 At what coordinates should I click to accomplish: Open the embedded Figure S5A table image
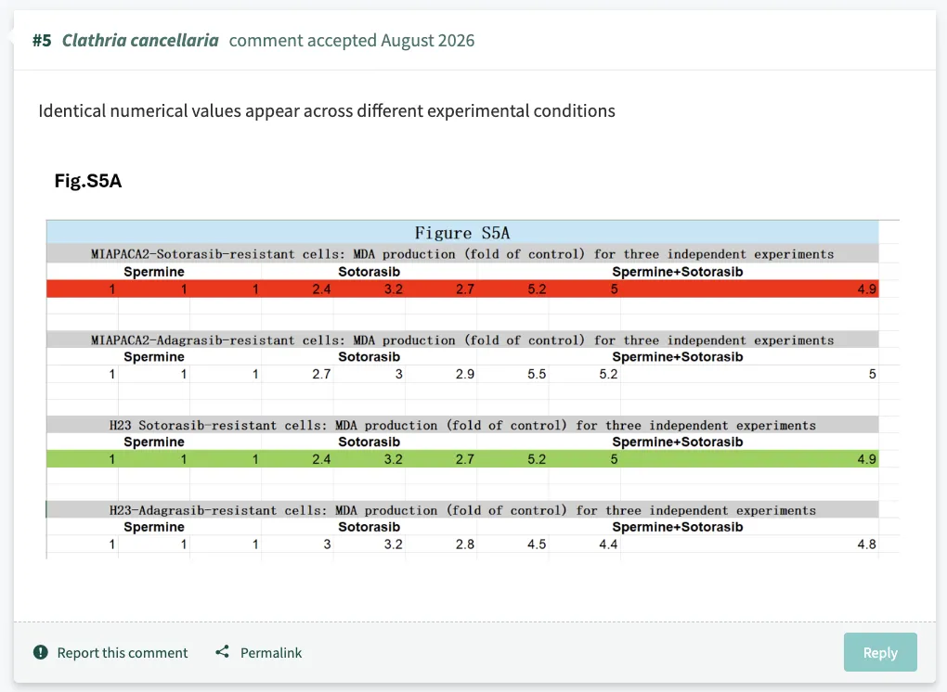coord(473,390)
